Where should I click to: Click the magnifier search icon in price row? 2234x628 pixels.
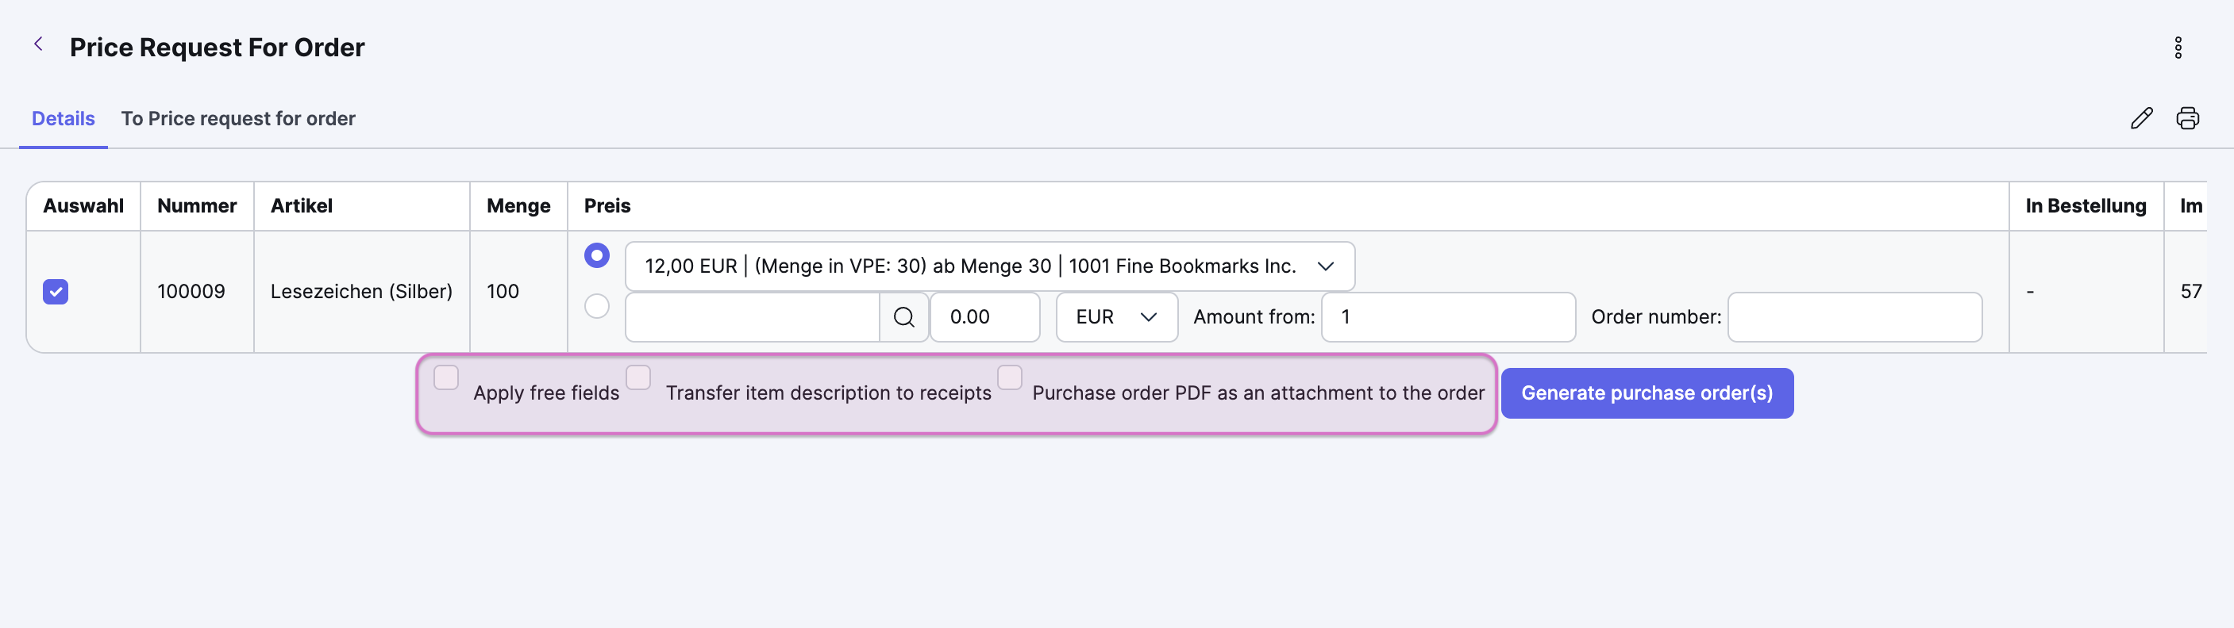click(903, 317)
